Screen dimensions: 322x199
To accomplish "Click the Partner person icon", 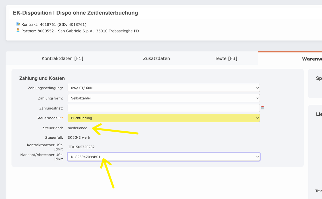I will [18, 30].
